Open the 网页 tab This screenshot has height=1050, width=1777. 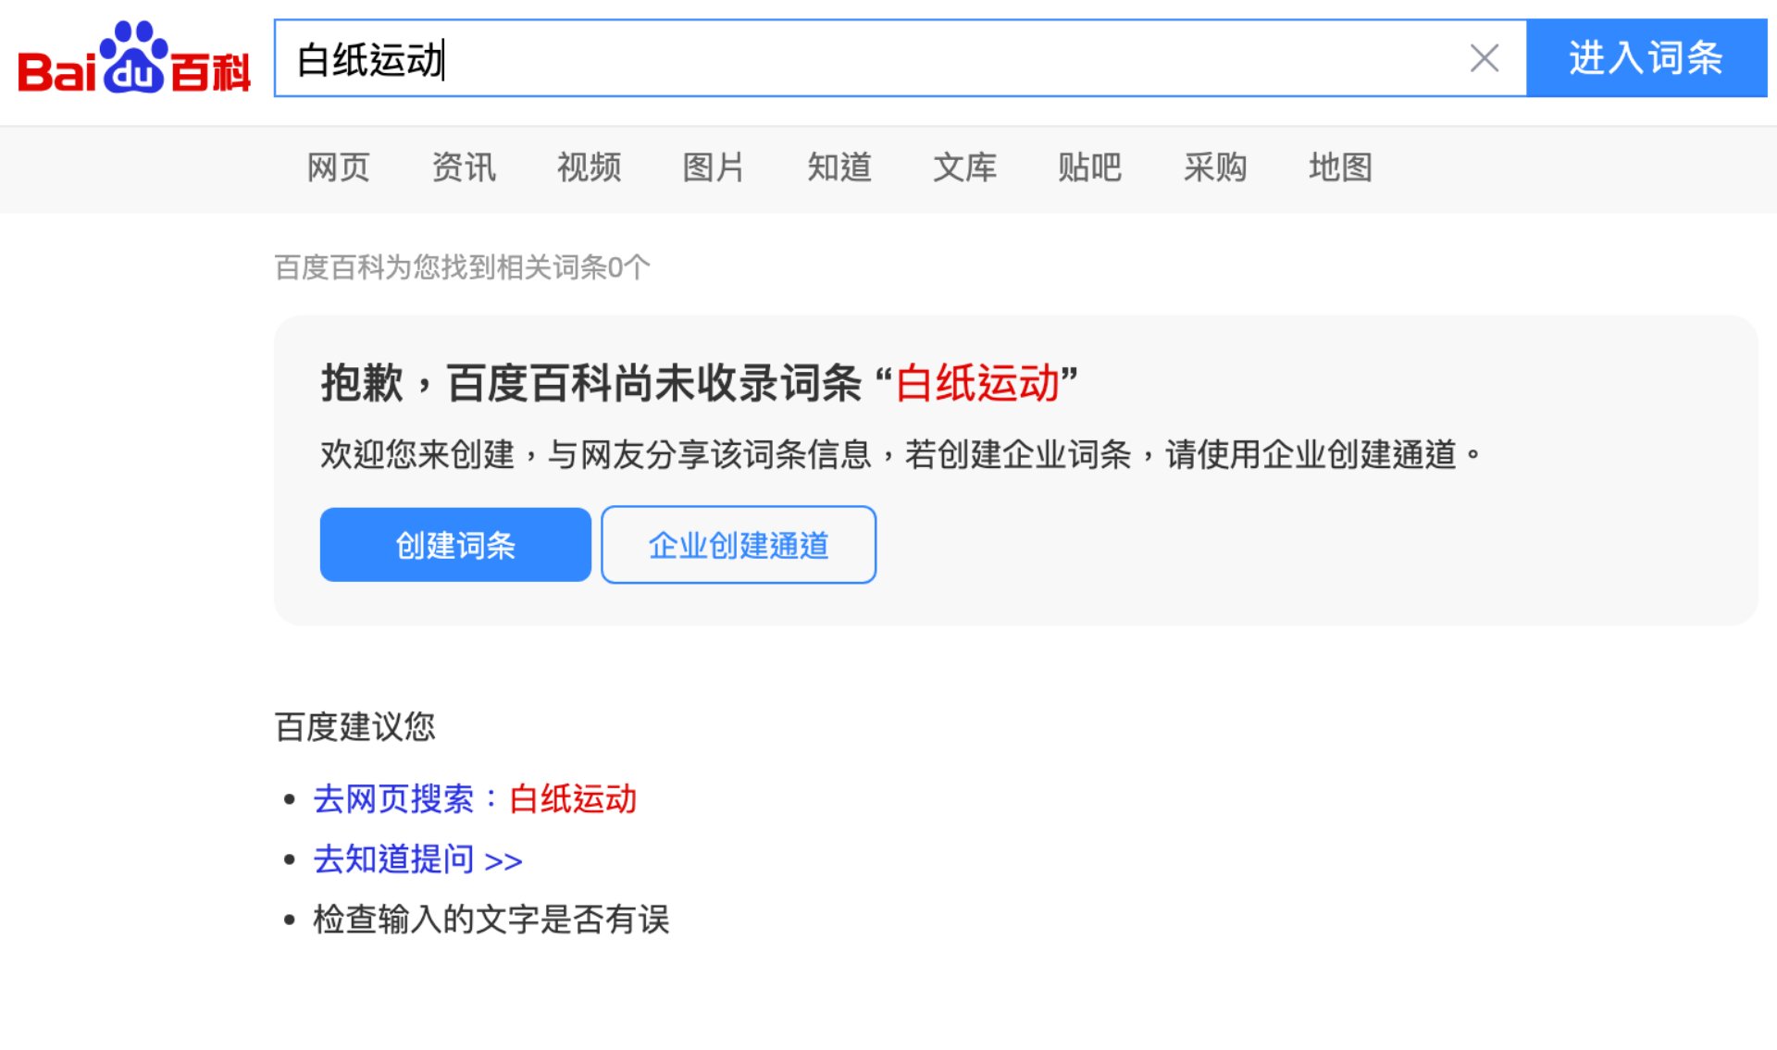338,167
